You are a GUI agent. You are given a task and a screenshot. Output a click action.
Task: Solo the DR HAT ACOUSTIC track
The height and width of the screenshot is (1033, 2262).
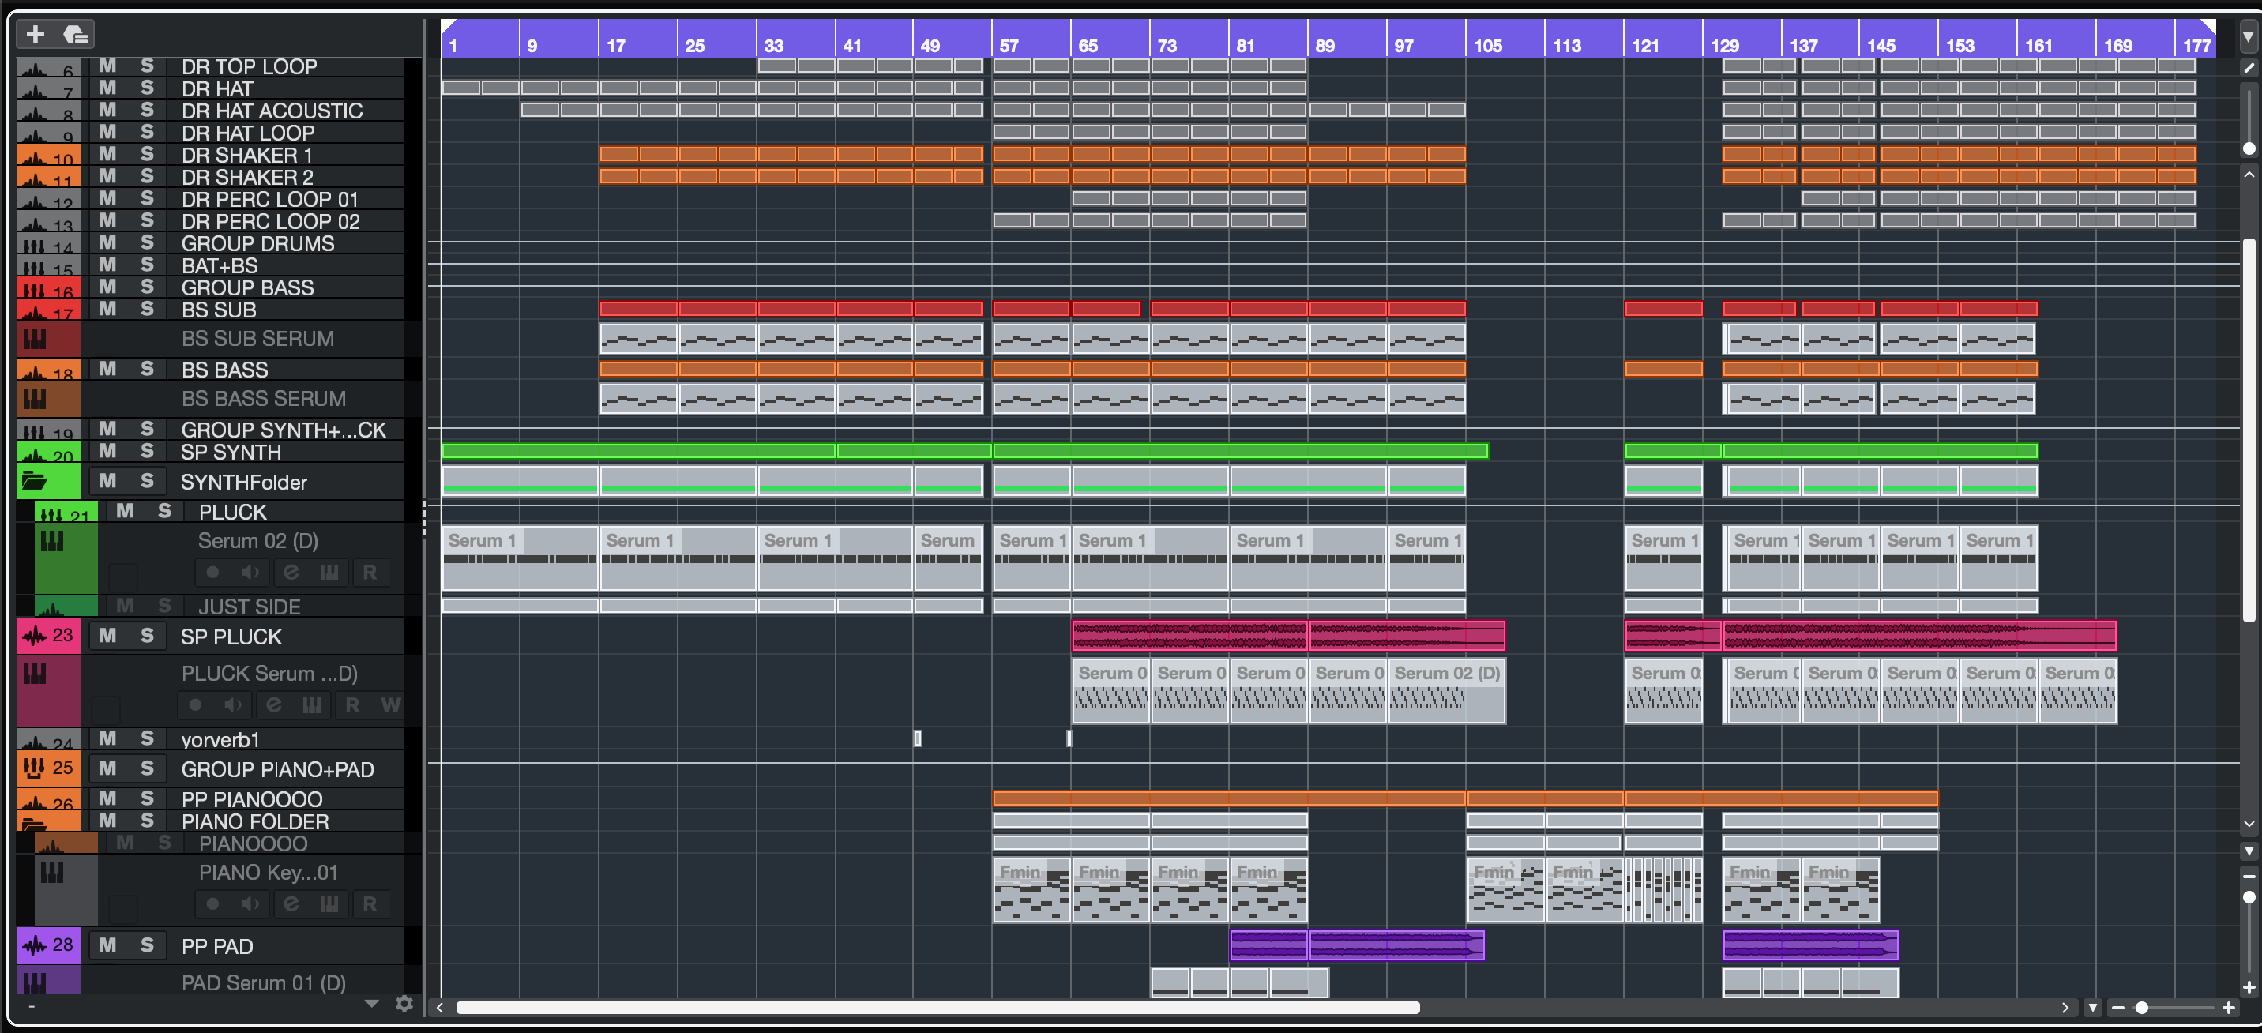147,110
